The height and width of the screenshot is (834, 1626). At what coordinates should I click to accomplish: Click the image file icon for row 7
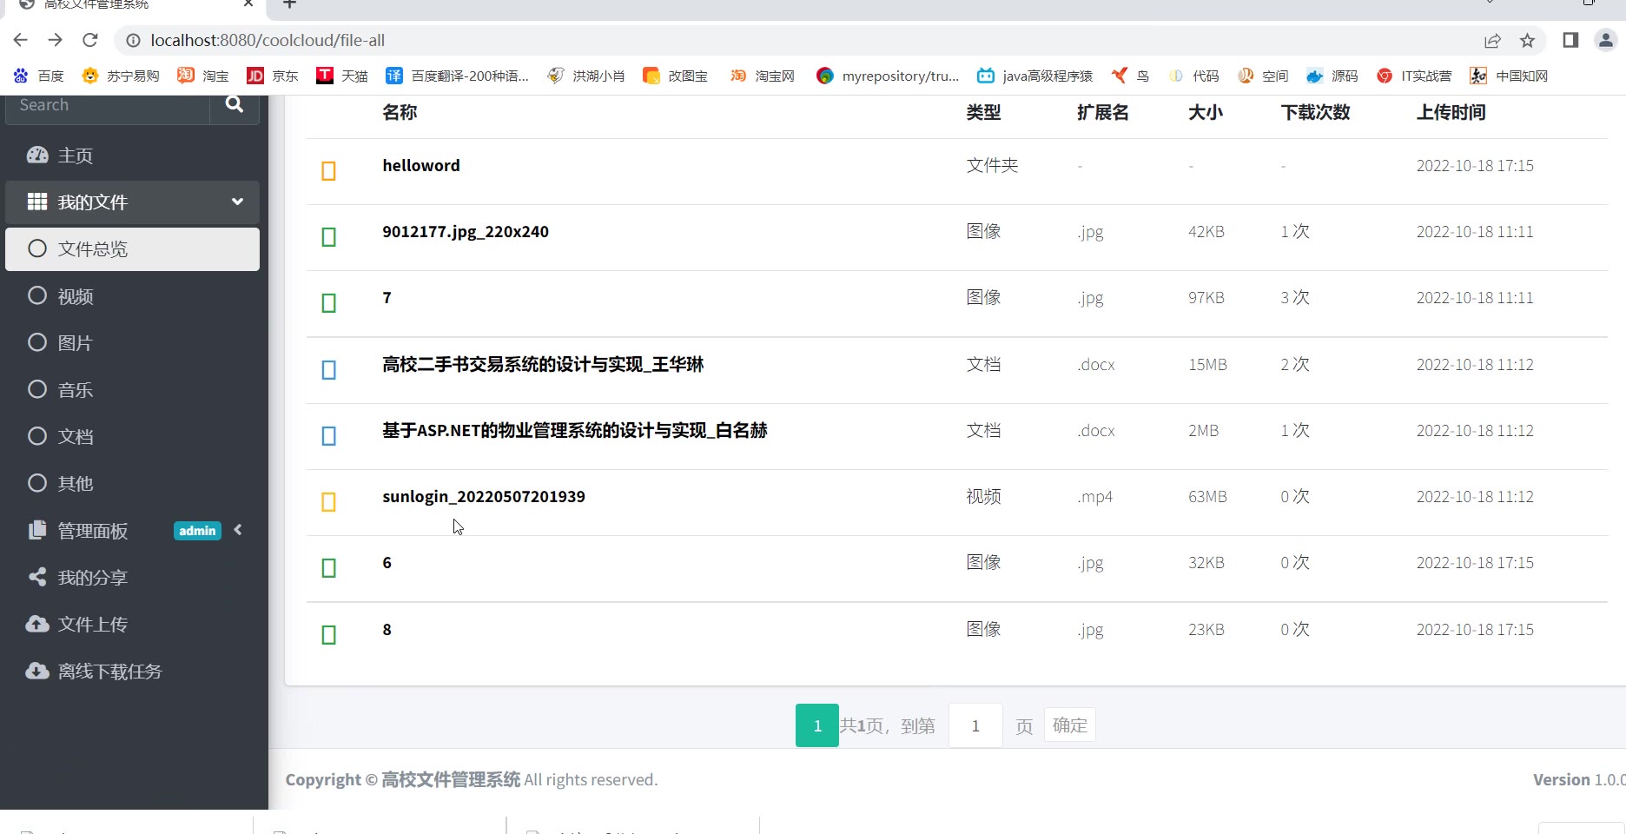329,303
